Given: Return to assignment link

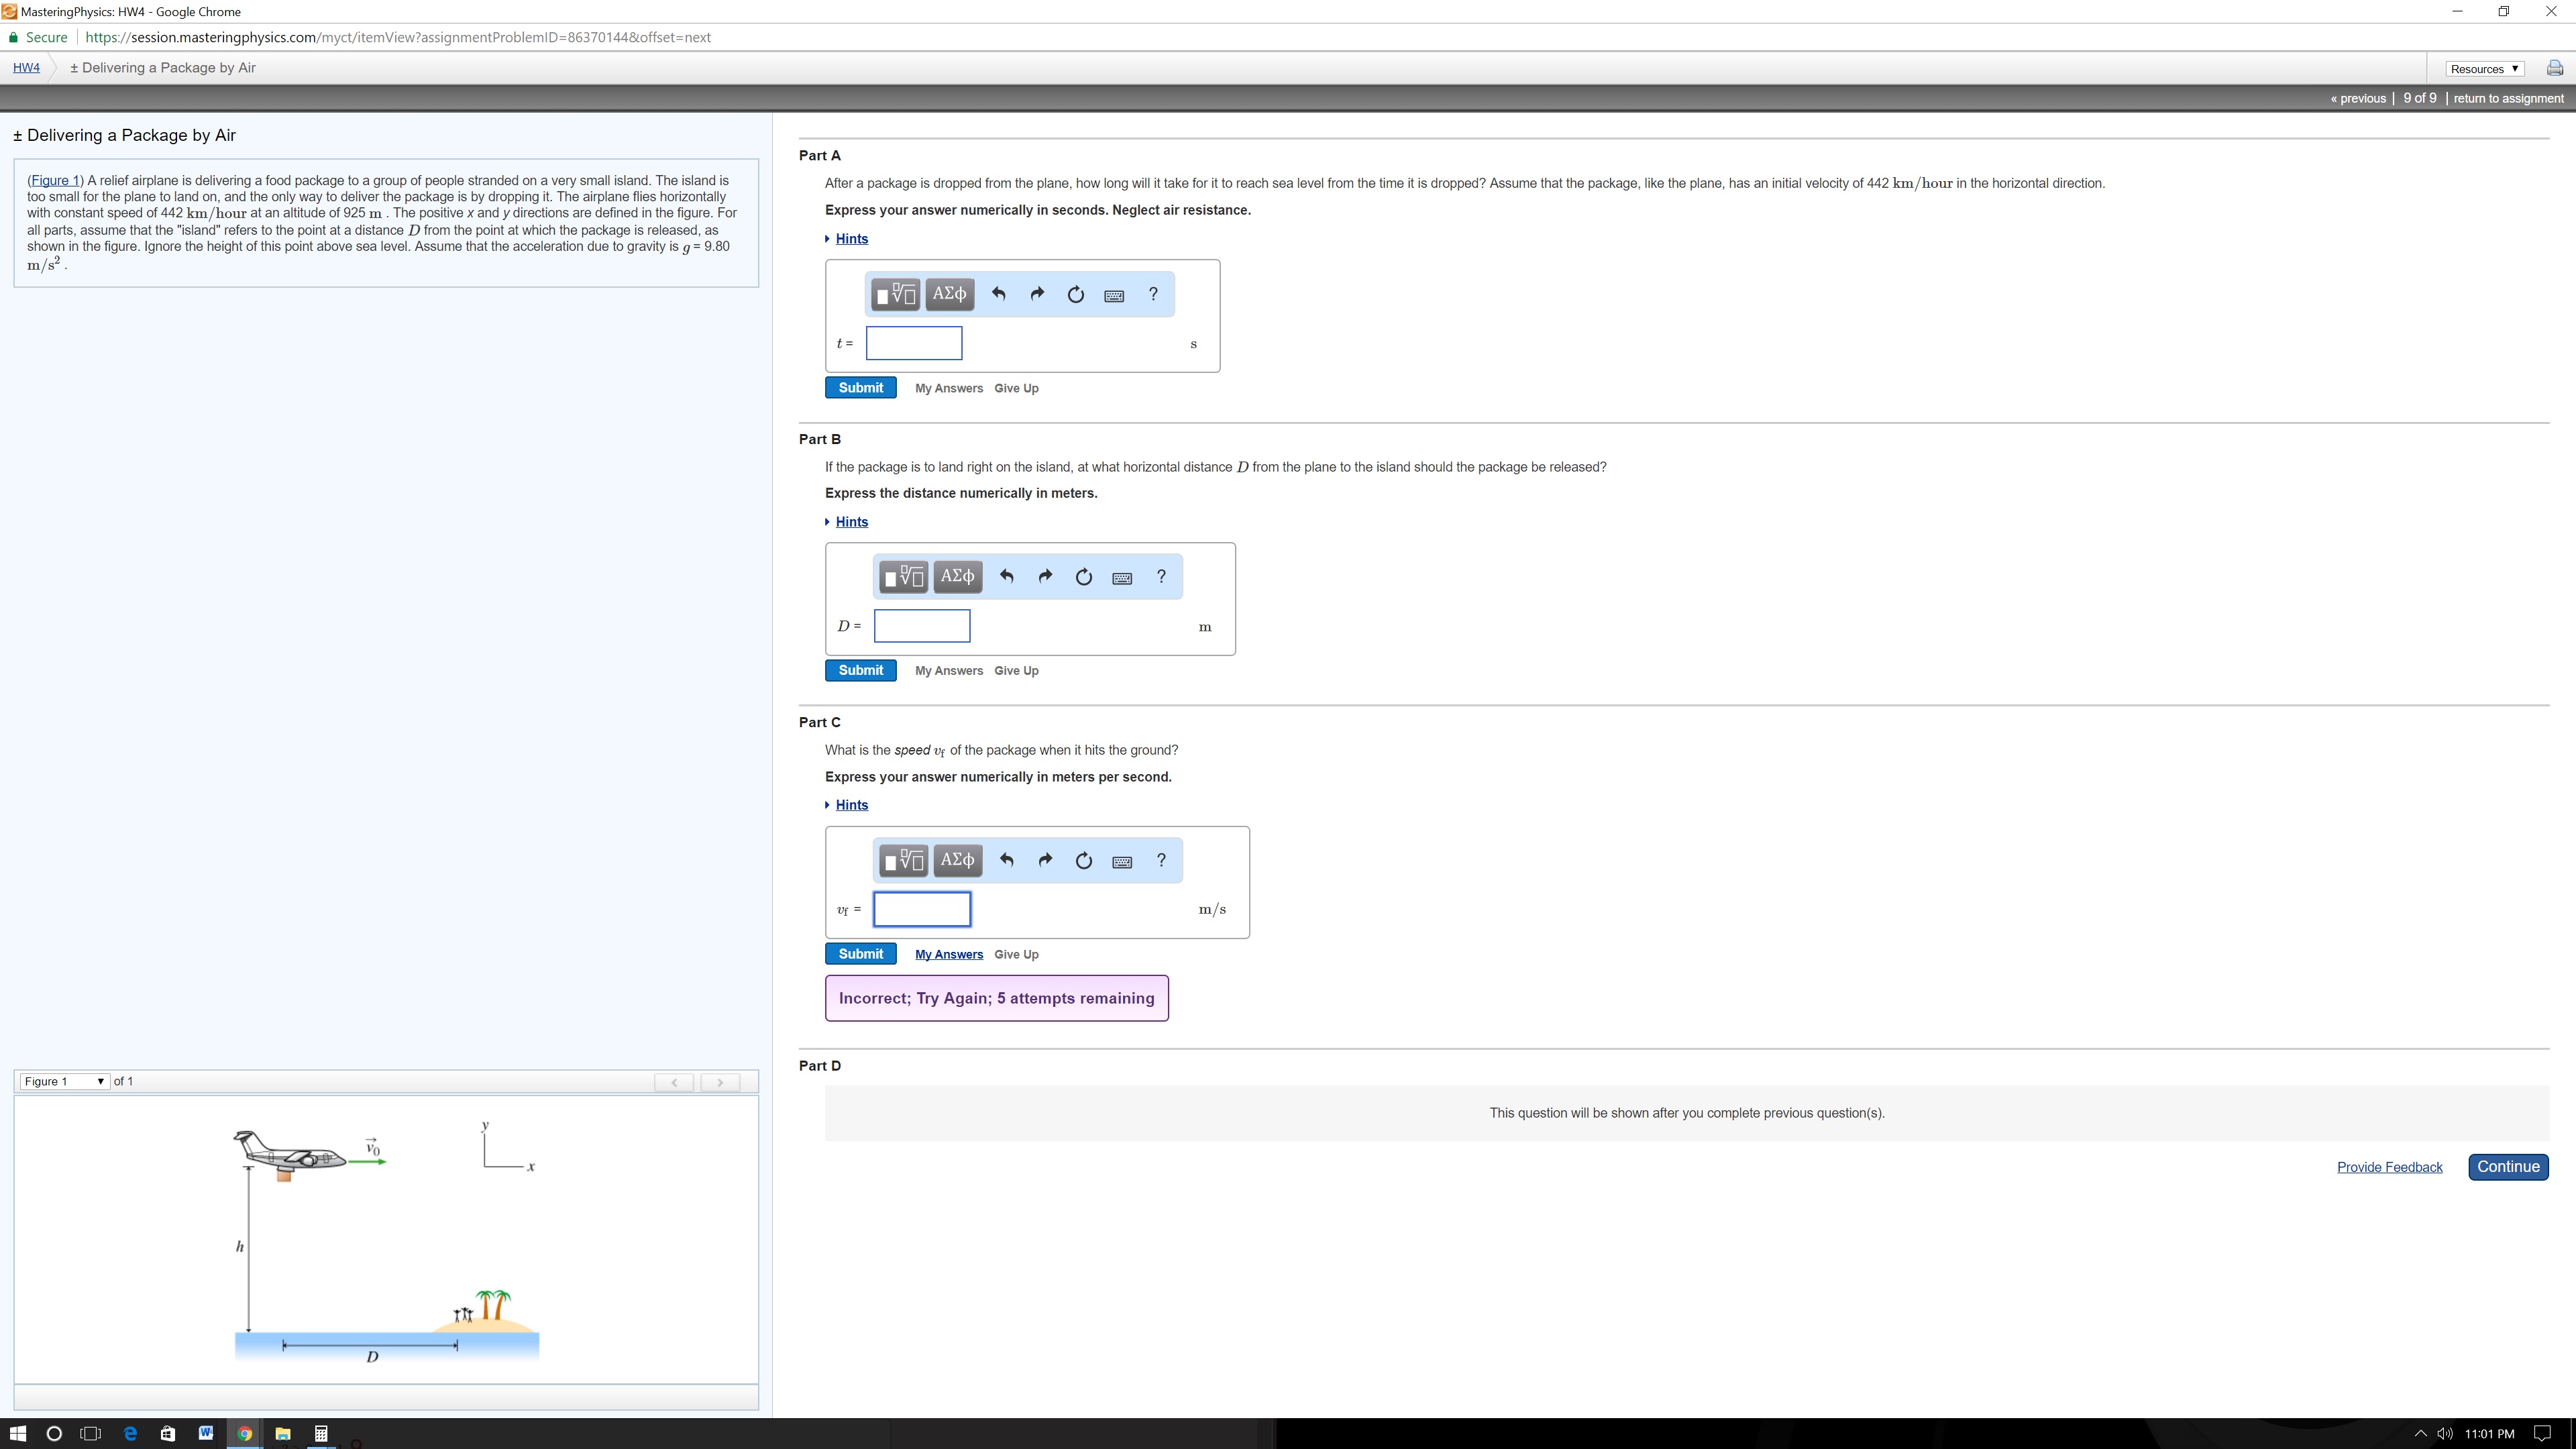Looking at the screenshot, I should tap(2508, 98).
